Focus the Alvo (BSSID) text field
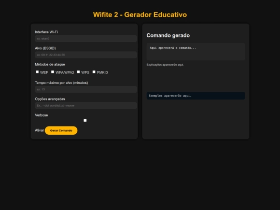280x210 pixels. [x=86, y=55]
